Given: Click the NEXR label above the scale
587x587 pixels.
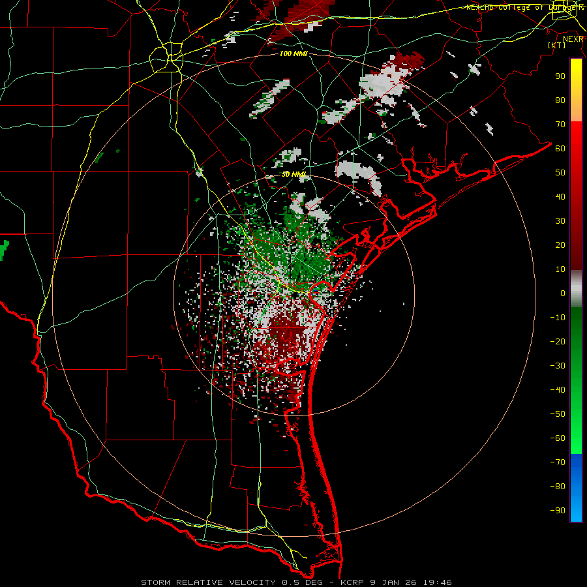Looking at the screenshot, I should click(x=573, y=39).
